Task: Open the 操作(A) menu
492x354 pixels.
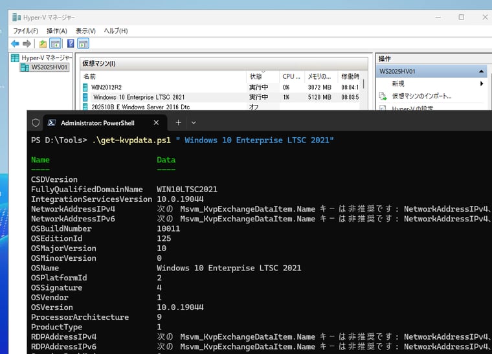Action: [x=57, y=30]
